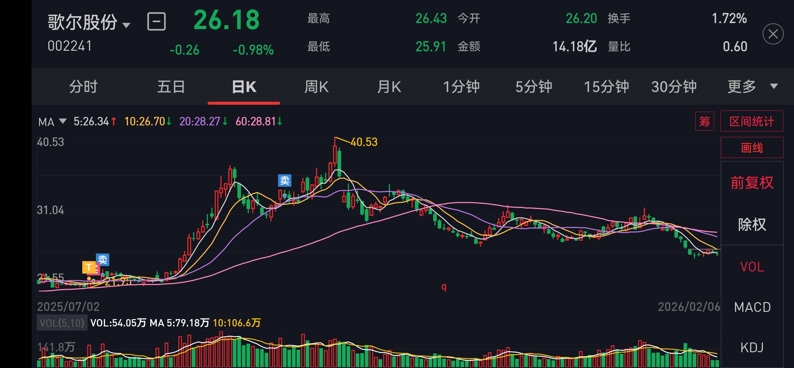The image size is (794, 368).
Task: Switch to the 周K tab
Action: coord(316,87)
